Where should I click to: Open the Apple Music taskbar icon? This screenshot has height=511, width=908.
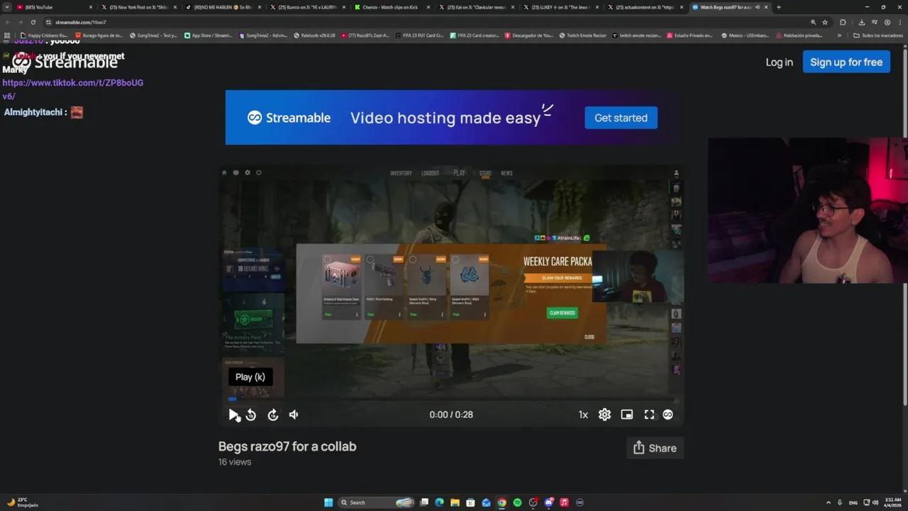564,502
